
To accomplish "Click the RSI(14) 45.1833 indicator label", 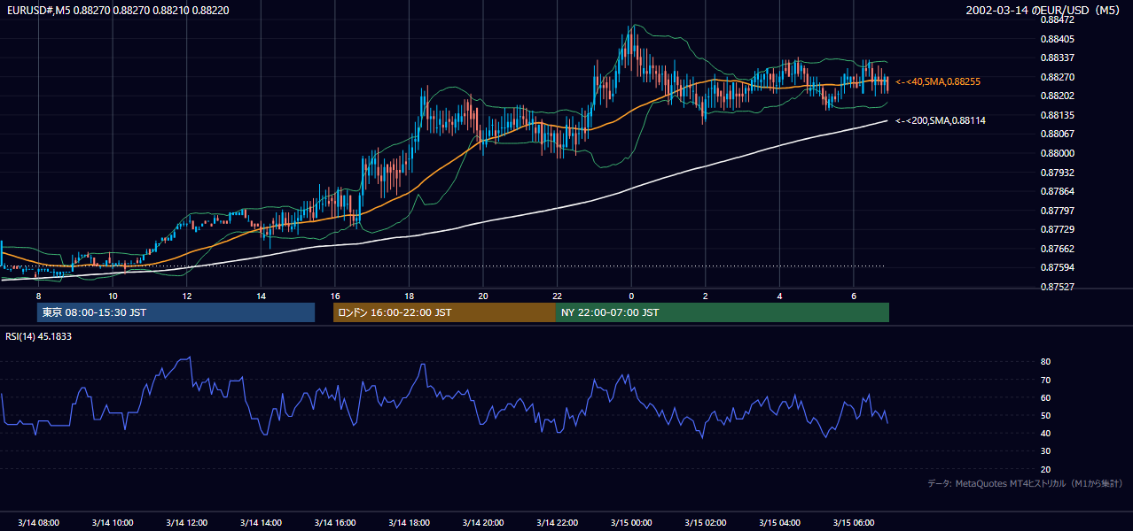I will [x=39, y=336].
